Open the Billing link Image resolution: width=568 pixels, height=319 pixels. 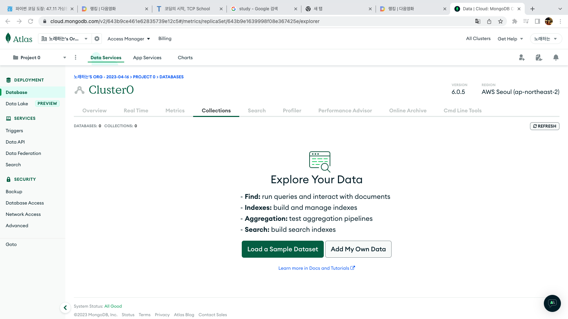point(165,39)
